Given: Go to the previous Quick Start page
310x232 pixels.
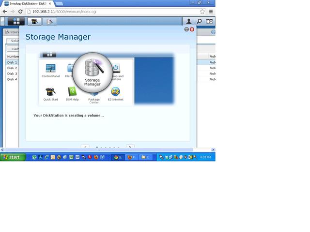Looking at the screenshot, I should (85, 146).
